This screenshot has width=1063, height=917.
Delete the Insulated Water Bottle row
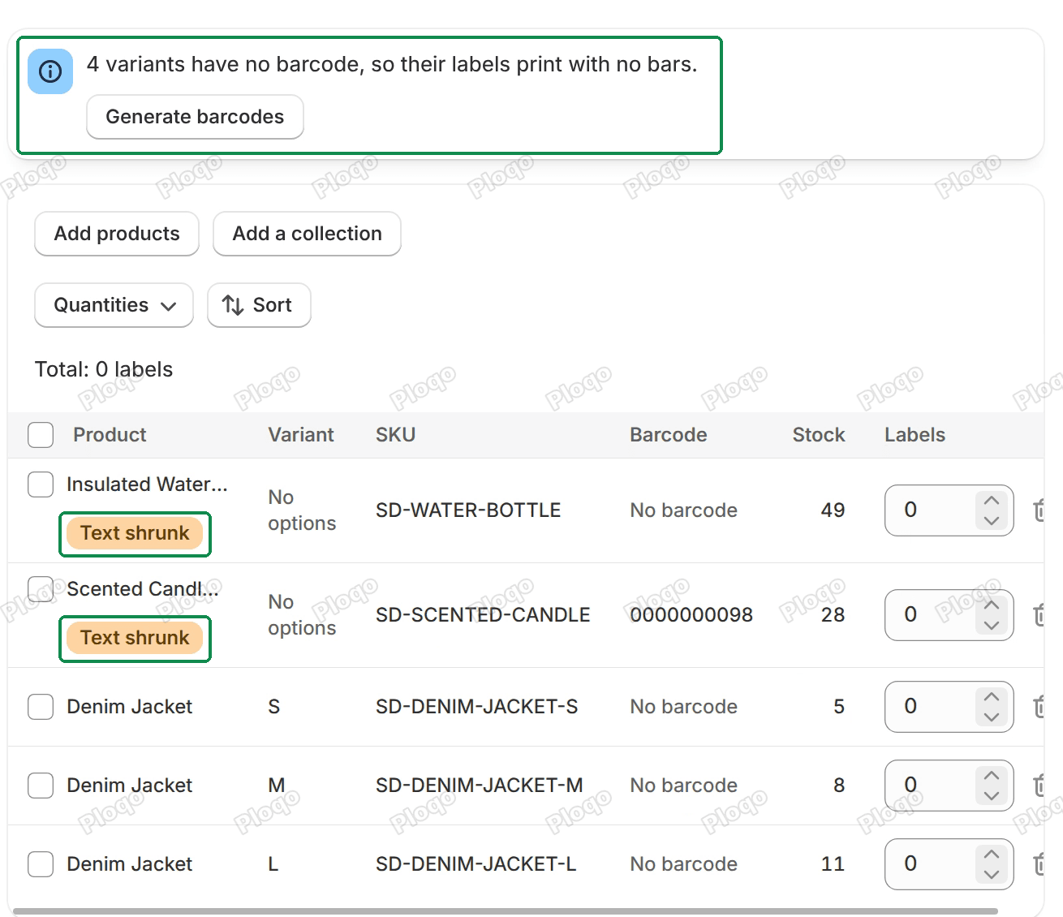(x=1039, y=510)
